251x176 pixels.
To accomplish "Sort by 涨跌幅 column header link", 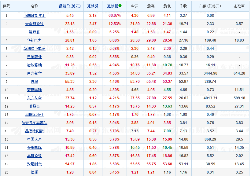I will click(113, 6).
